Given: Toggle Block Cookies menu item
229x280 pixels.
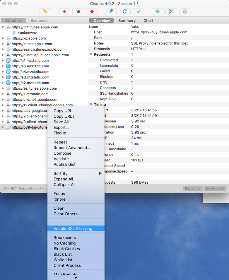Looking at the screenshot, I should point(76,249).
